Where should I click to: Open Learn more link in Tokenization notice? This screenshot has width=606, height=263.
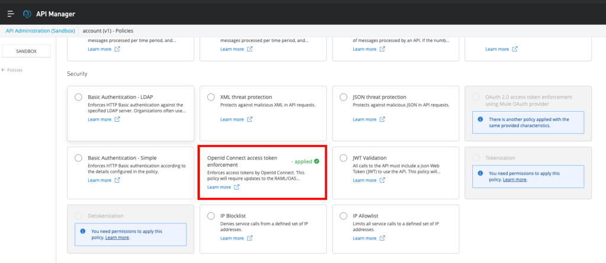514,180
